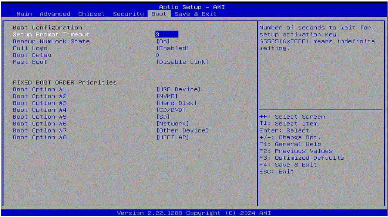Screen dimensions: 388x217
Task: Click the Boot Configuration heading
Action: pos(47,28)
